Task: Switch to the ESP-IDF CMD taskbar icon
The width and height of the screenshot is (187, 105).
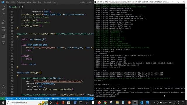Action: [x=135, y=102]
